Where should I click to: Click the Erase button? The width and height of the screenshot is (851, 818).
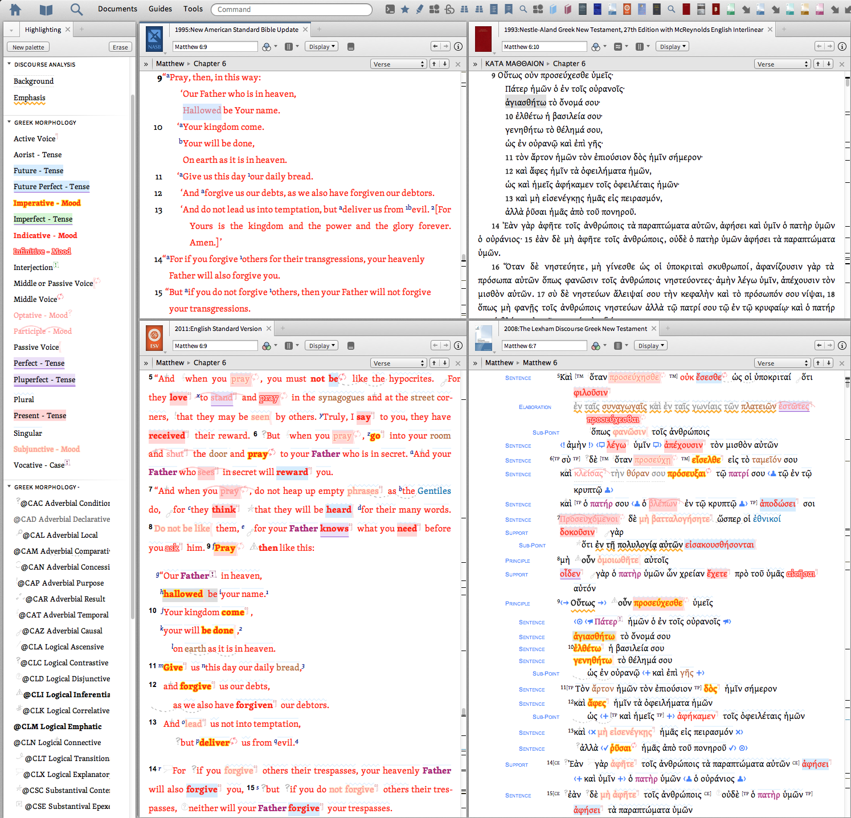coord(120,47)
